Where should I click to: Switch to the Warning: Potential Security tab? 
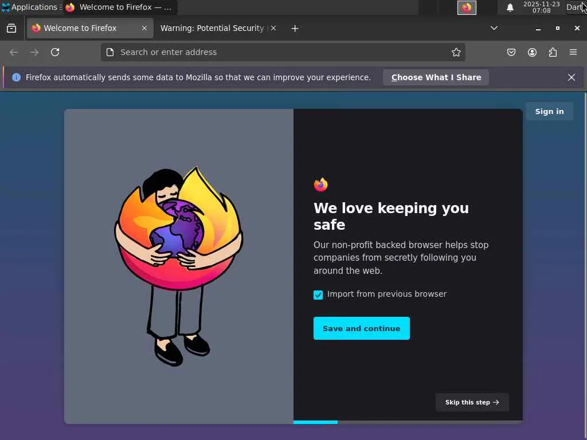(x=218, y=29)
